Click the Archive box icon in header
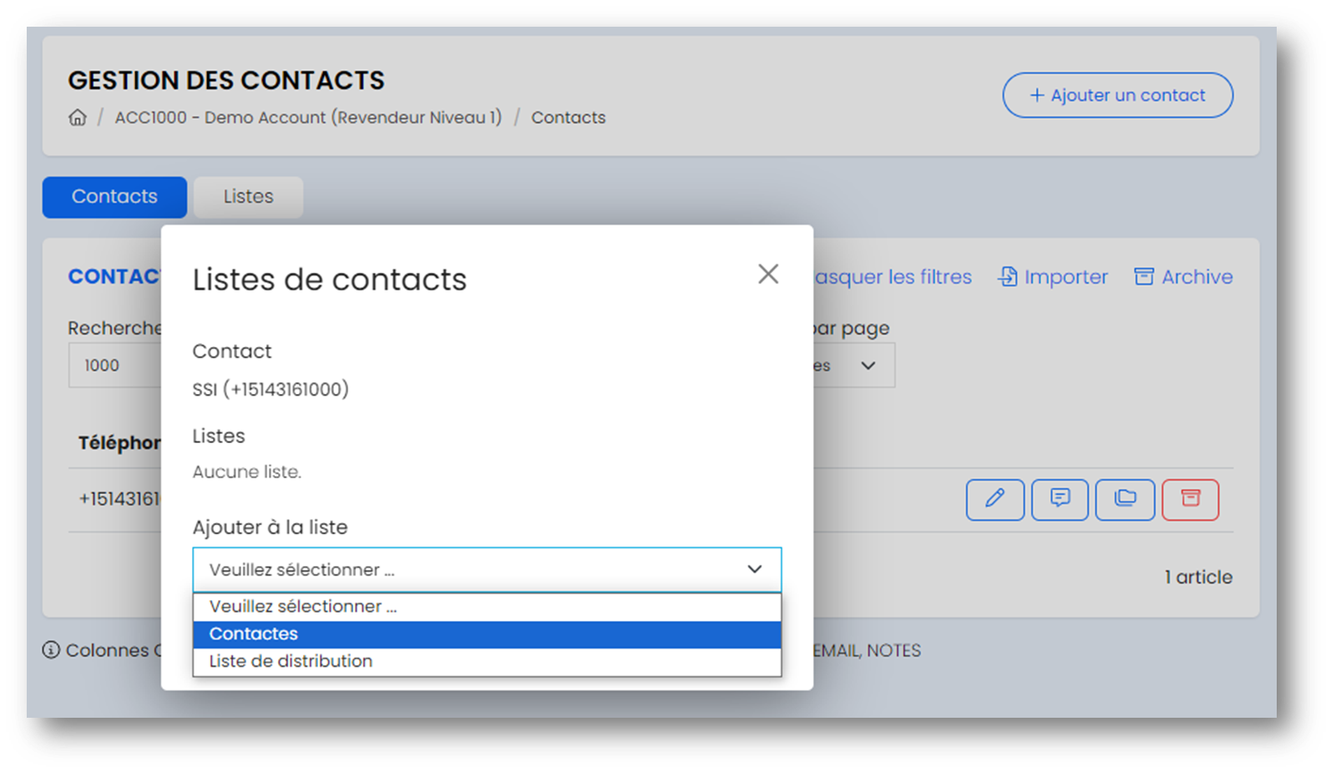The height and width of the screenshot is (772, 1331). (x=1144, y=276)
